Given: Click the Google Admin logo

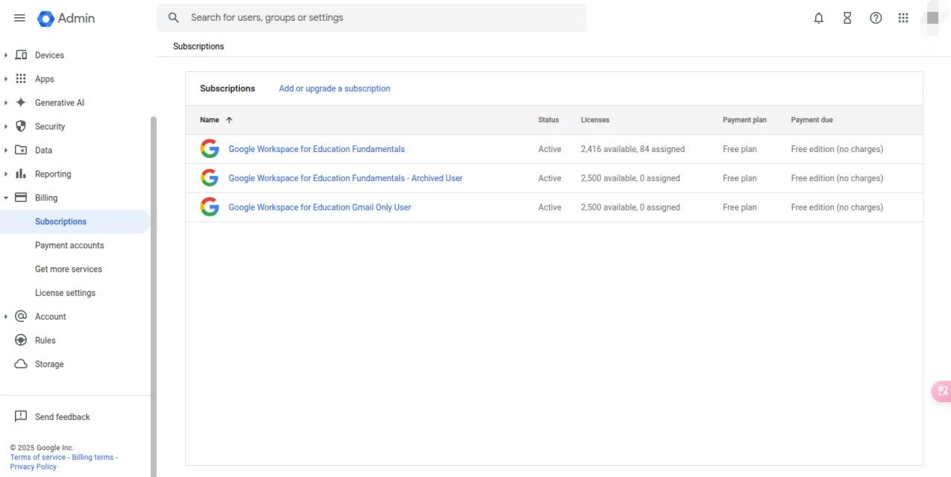Looking at the screenshot, I should 66,18.
